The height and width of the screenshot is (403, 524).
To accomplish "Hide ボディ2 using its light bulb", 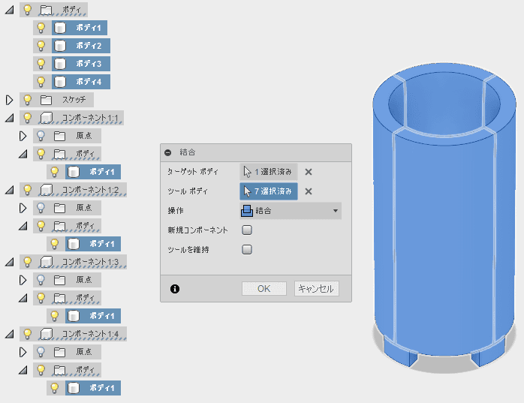I will (x=41, y=46).
